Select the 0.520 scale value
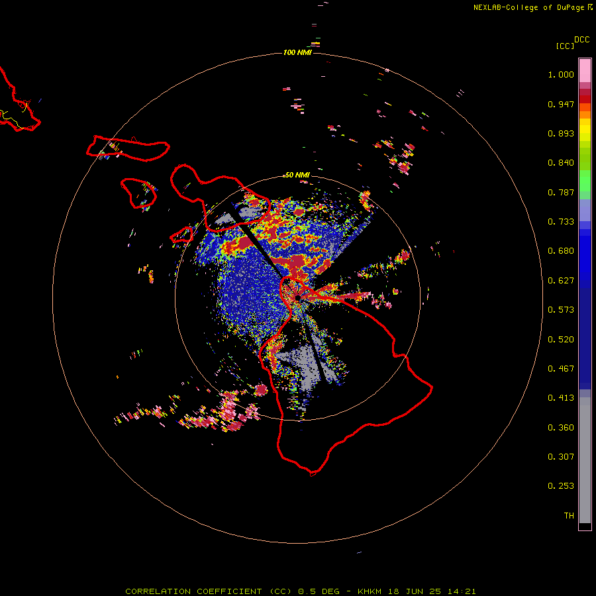The height and width of the screenshot is (596, 596). [561, 340]
